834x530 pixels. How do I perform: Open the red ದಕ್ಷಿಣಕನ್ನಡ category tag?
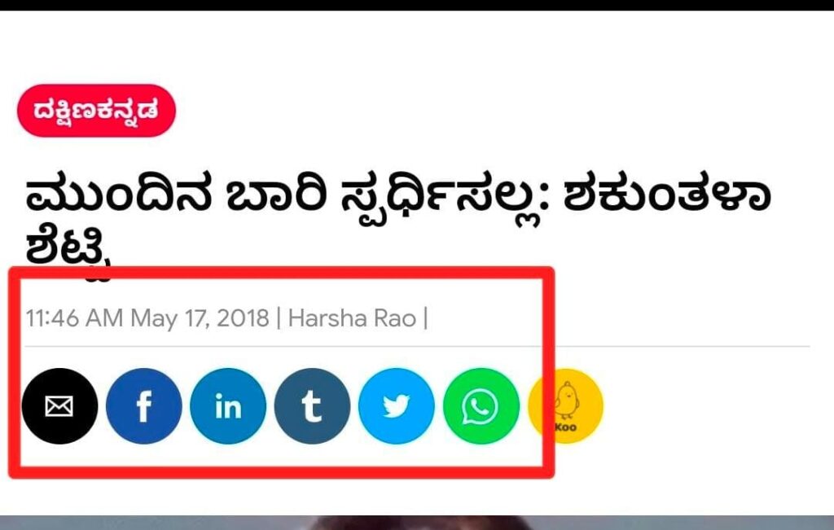(96, 111)
